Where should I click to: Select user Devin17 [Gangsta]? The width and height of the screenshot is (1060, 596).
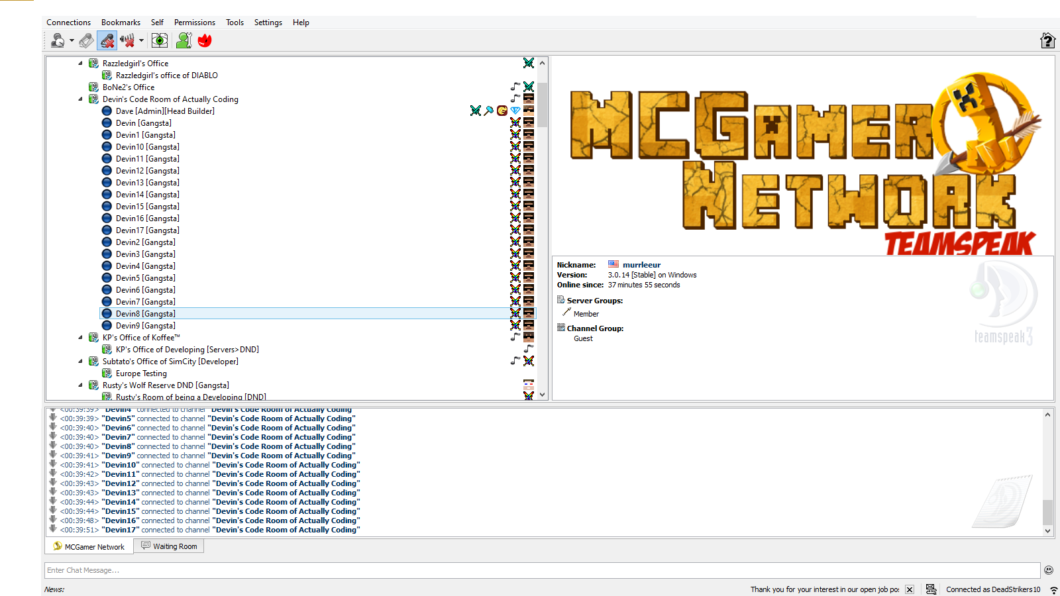pos(147,230)
